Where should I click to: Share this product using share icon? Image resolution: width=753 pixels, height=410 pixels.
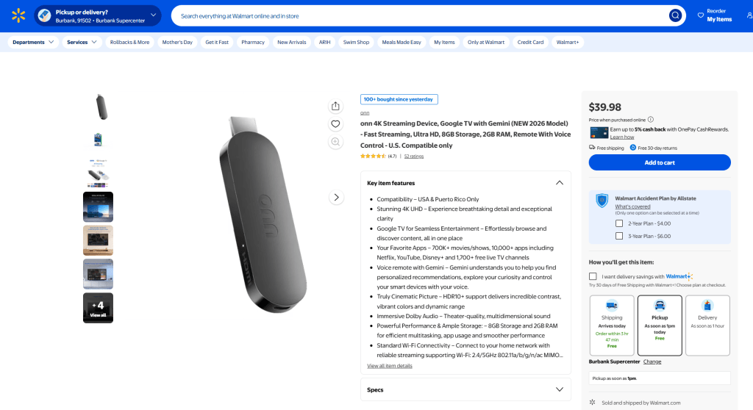335,106
